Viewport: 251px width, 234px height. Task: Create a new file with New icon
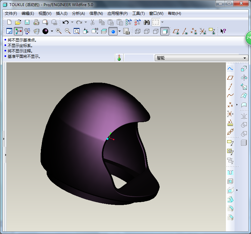click(x=9, y=22)
